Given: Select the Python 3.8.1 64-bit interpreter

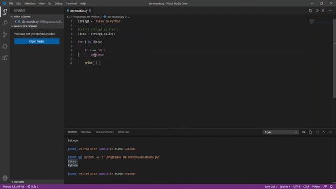Looking at the screenshot, I should tap(14, 187).
